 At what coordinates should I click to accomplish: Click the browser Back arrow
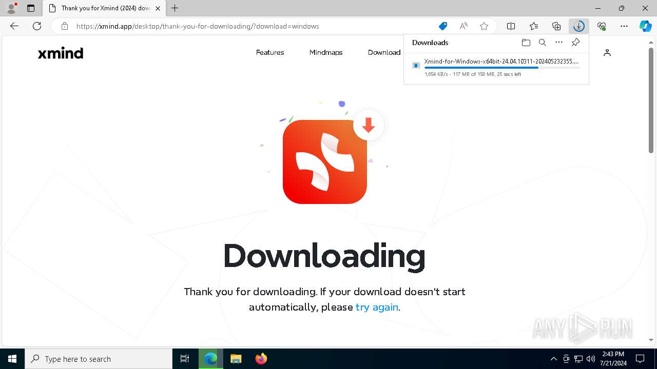click(14, 26)
